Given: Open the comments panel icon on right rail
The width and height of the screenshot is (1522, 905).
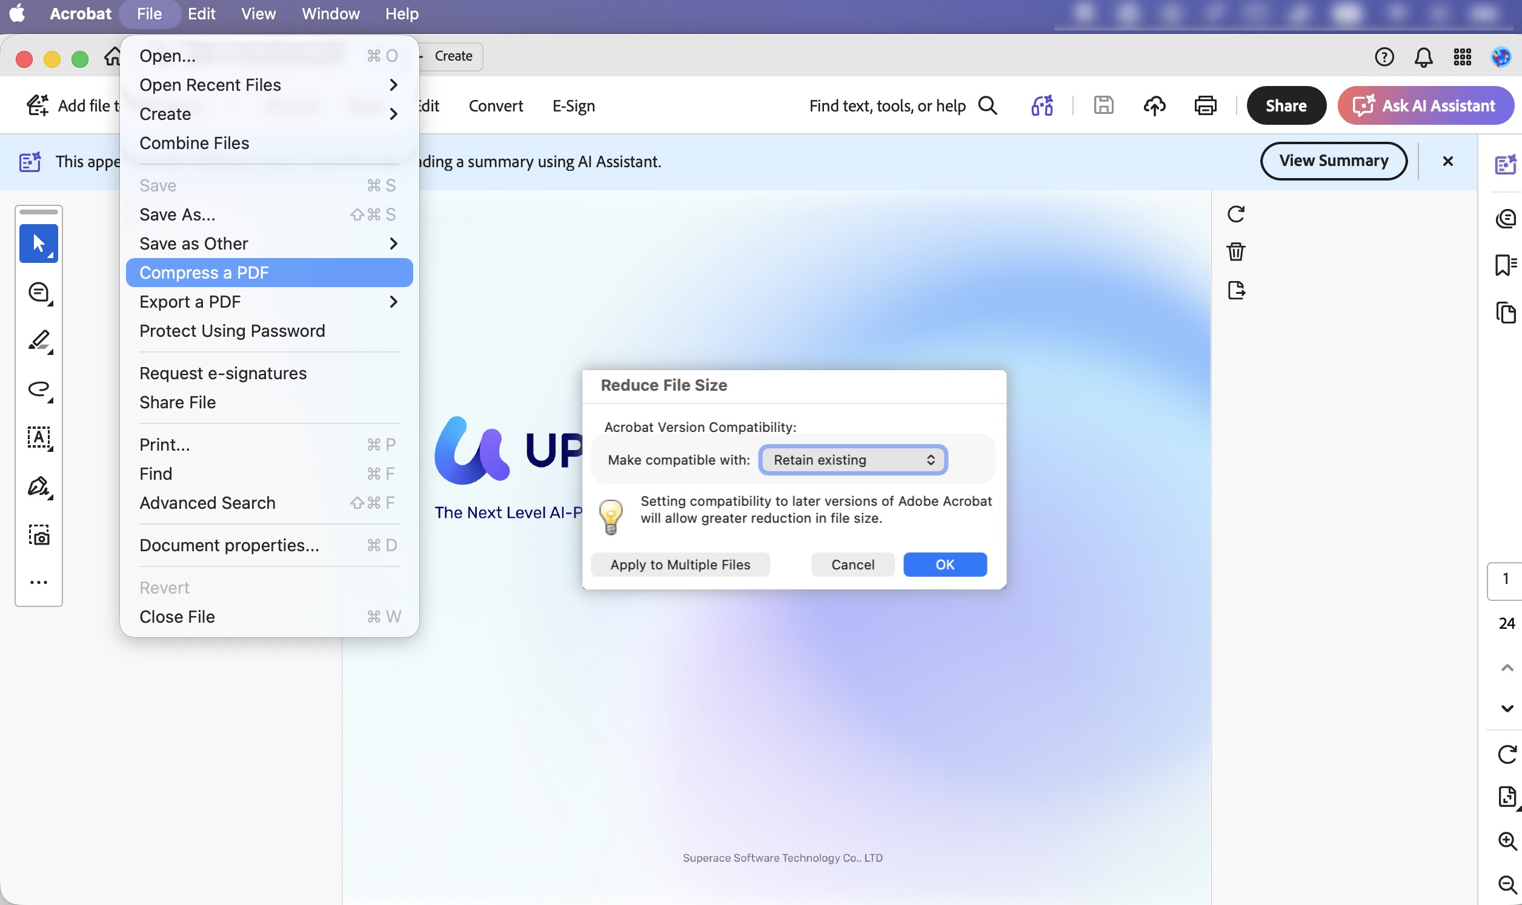Looking at the screenshot, I should point(1506,217).
